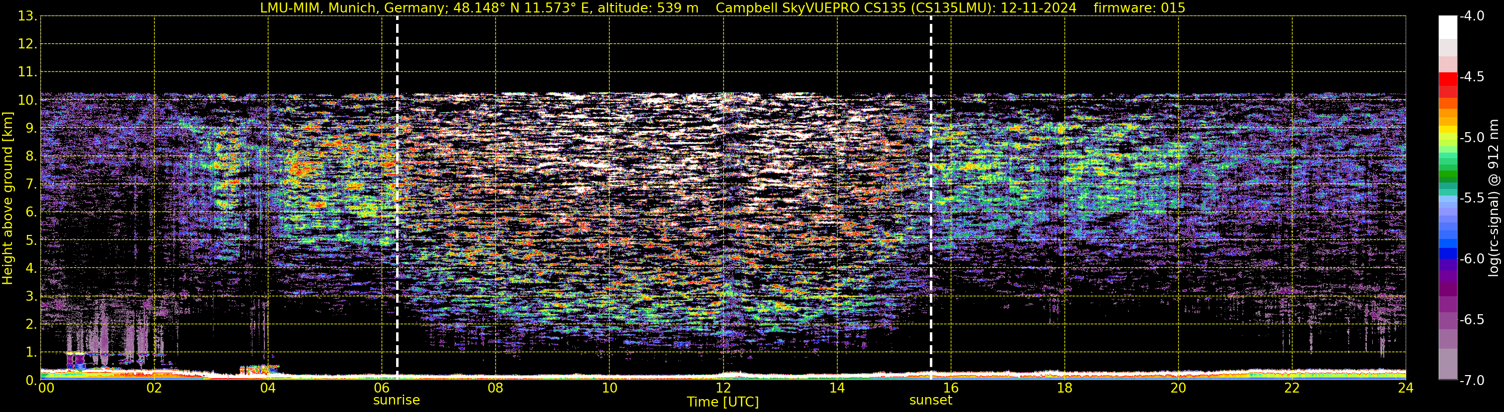Select the "sunset" label below the axis
This screenshot has height=412, width=1504.
click(931, 401)
